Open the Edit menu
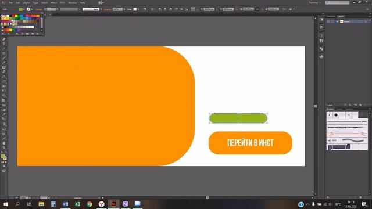The width and height of the screenshot is (372, 209). point(18,3)
